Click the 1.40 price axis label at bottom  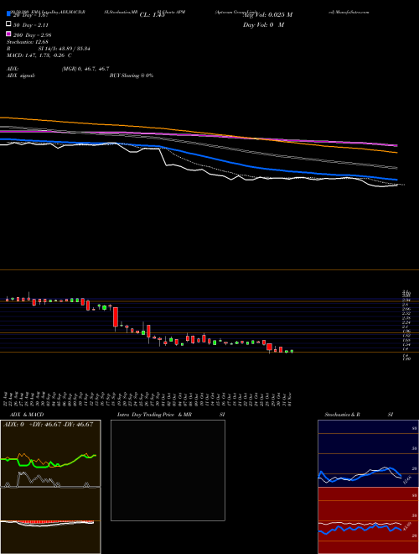(x=406, y=358)
